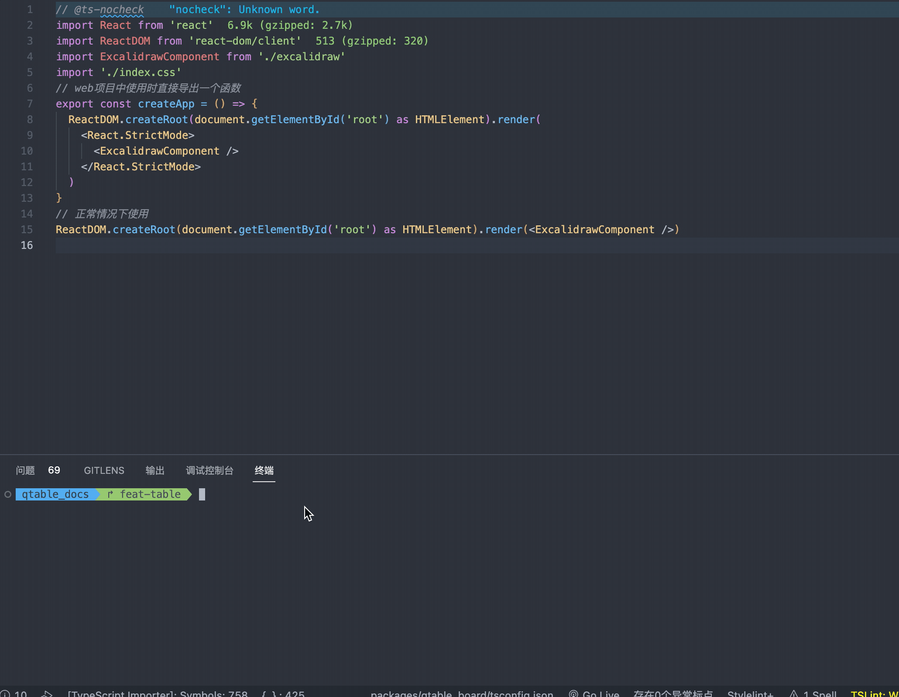Click the Go Live broadcast icon in status bar
The height and width of the screenshot is (697, 899).
[573, 694]
